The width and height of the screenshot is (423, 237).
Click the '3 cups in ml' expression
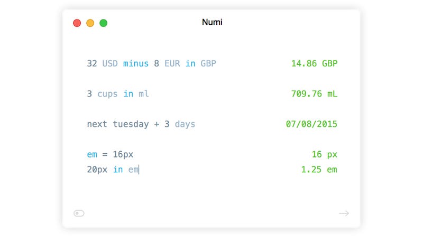point(117,94)
